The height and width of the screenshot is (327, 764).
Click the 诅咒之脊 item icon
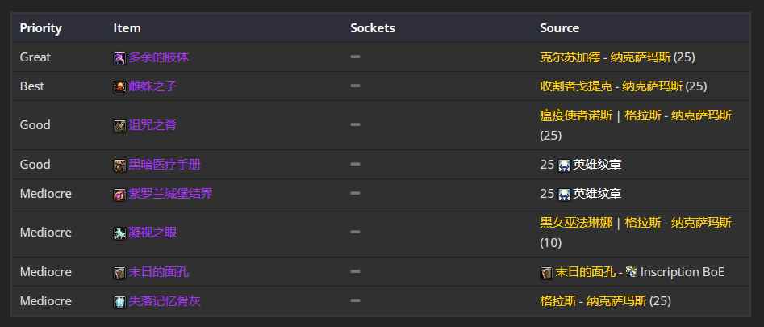point(119,126)
